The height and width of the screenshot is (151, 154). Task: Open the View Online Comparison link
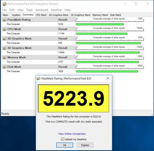[72, 134]
